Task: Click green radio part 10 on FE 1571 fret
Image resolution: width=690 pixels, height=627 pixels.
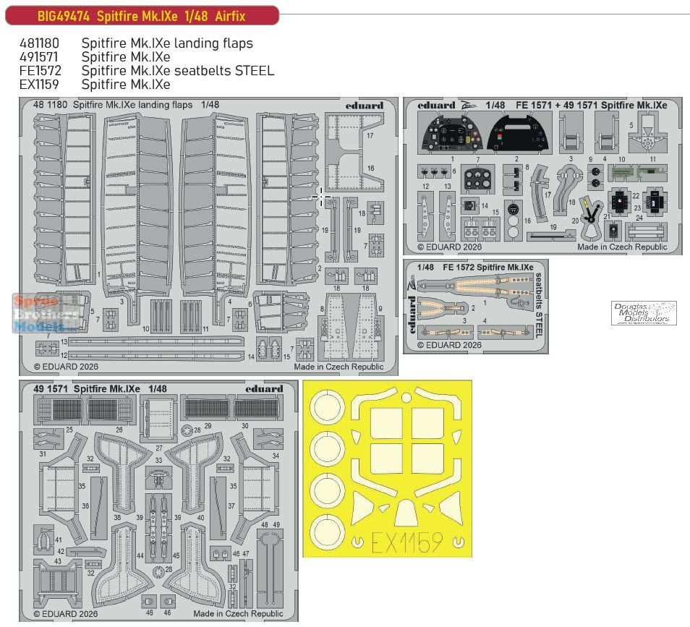Action: pyautogui.click(x=623, y=174)
